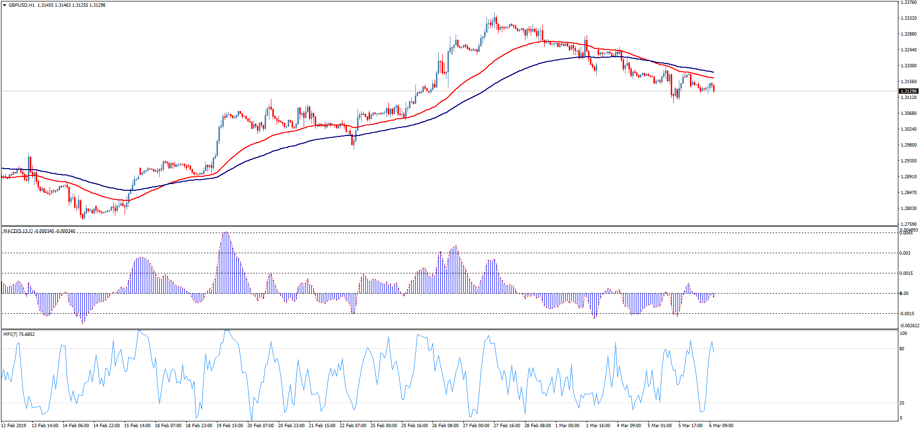Click the 1.28030 price axis label
Screen dimensions: 920x431
[908, 209]
